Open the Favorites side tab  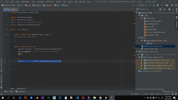[x=1, y=82]
